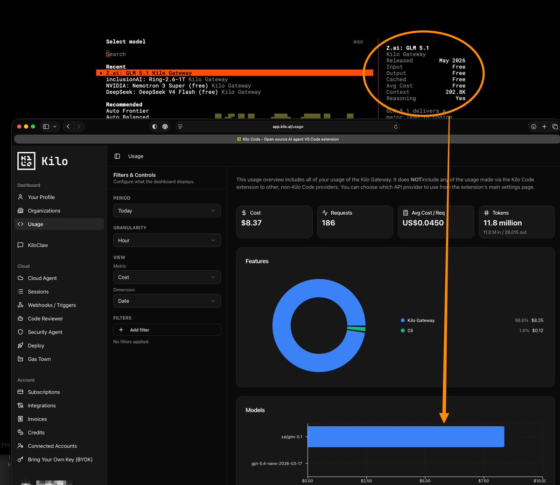Open Your Profile in Kilo sidebar

point(41,197)
